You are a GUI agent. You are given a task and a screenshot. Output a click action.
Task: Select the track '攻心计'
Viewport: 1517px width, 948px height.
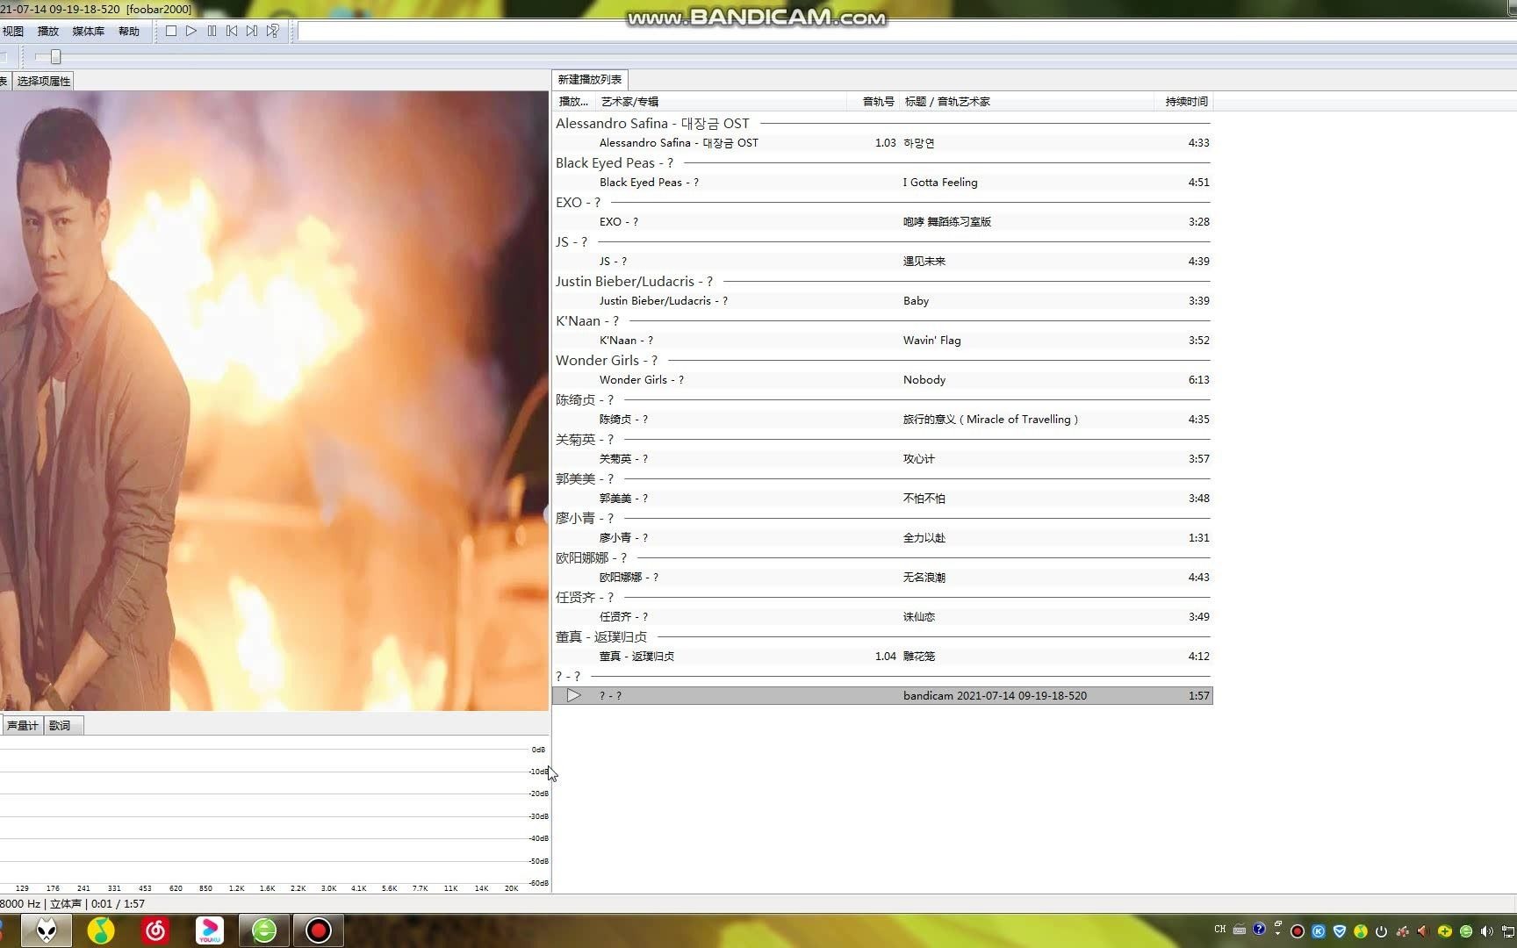point(882,458)
